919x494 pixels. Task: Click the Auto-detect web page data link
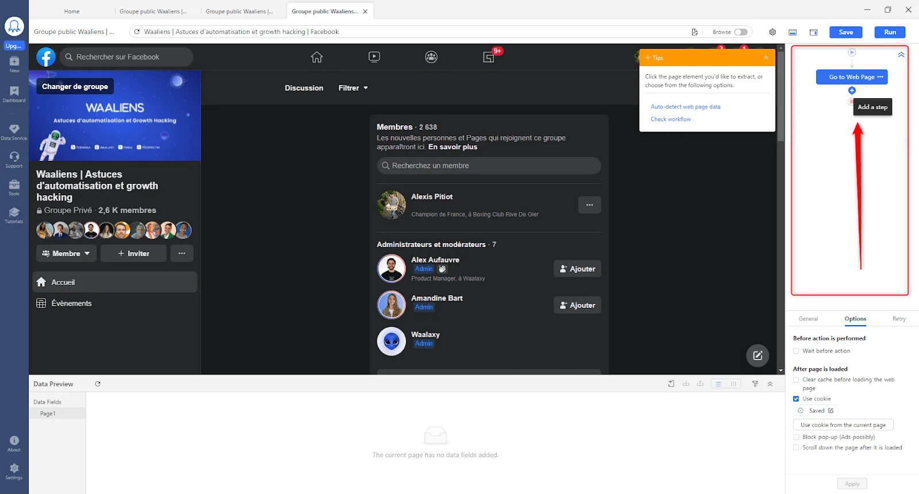point(685,107)
